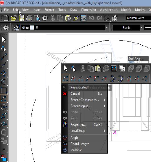Select the Construction line tool
The width and height of the screenshot is (151, 162).
tap(4, 65)
